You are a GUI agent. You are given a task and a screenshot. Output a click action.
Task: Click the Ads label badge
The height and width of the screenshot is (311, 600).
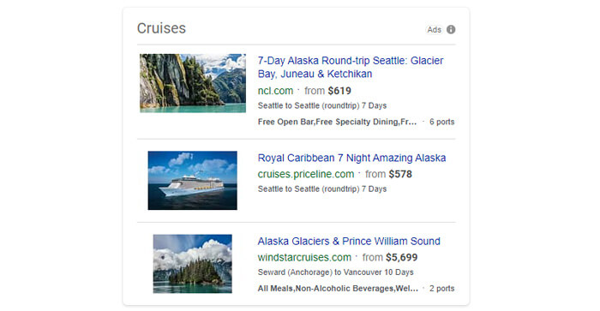[x=434, y=29]
